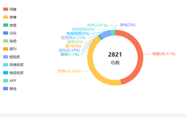Click the purple 其他 legend swatch
The image size is (186, 117).
tap(6, 89)
